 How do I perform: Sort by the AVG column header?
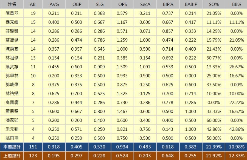point(54,4)
